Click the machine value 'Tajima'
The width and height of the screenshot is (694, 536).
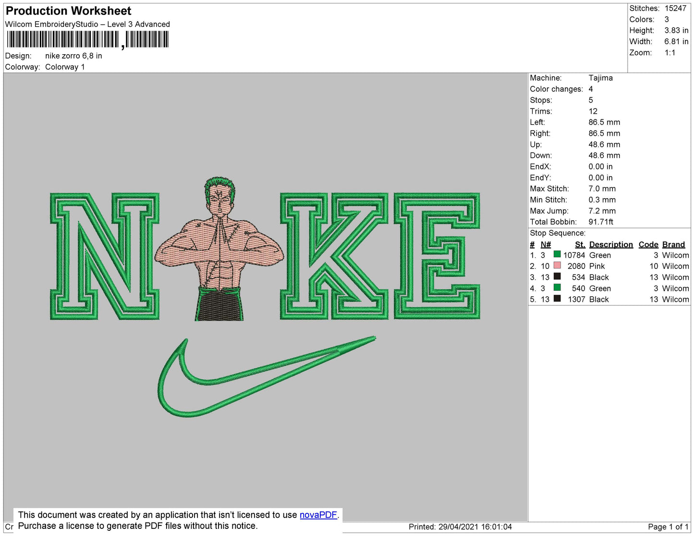600,78
